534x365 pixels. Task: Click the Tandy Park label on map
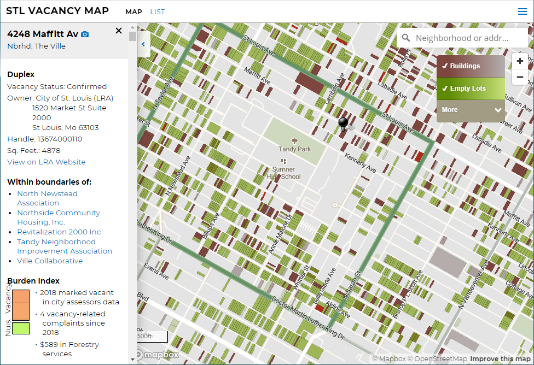[294, 149]
